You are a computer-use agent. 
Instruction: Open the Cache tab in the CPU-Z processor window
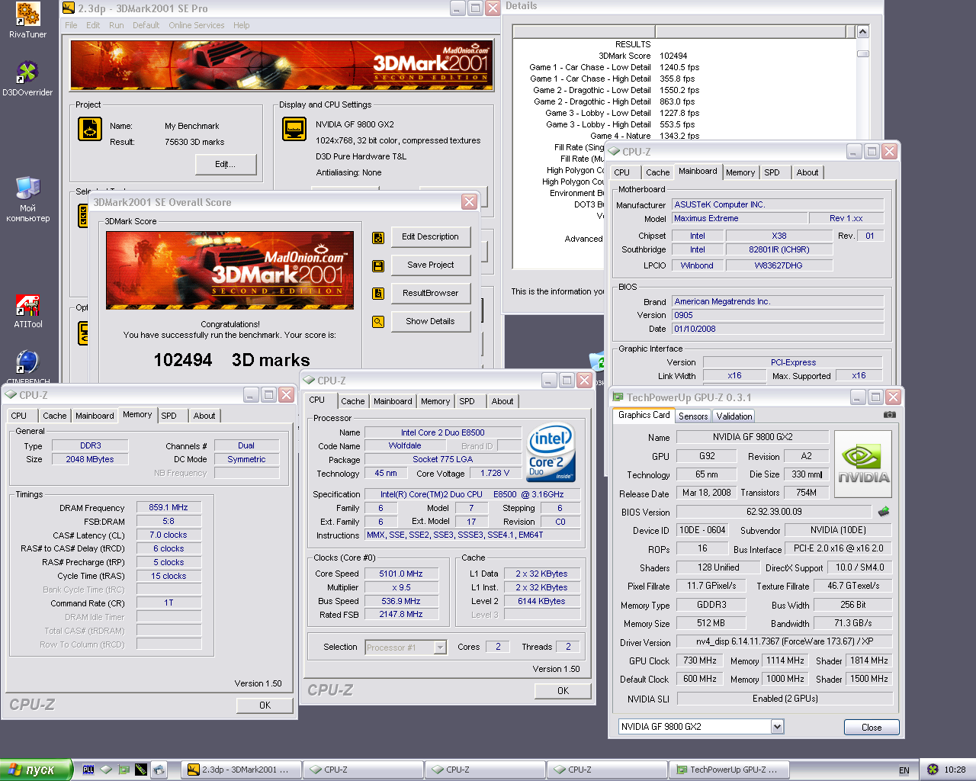tap(353, 401)
